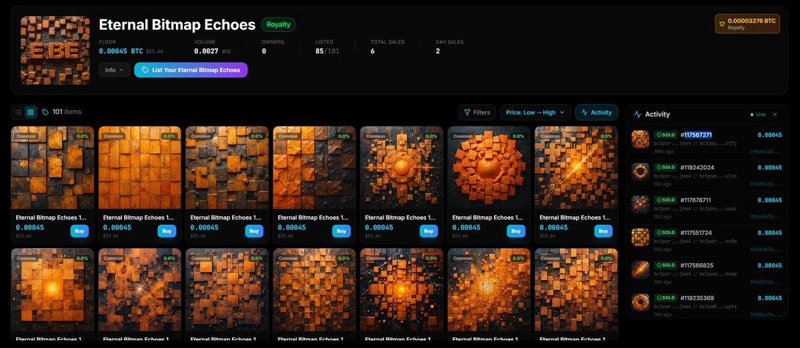This screenshot has height=348, width=800.
Task: Open activity item #117551724
Action: point(696,232)
